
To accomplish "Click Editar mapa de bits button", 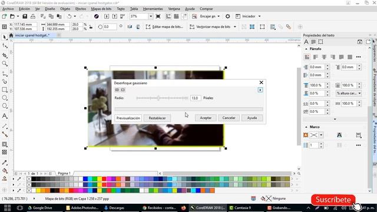I will click(x=164, y=26).
